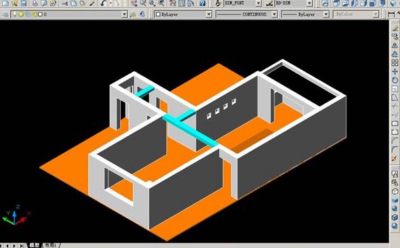Click Make Object's Layer Current icon
The width and height of the screenshot is (400, 248).
click(x=133, y=14)
